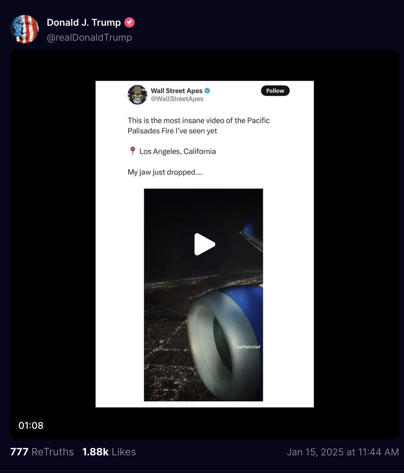Click the red location pin icon
The width and height of the screenshot is (404, 473).
point(133,151)
